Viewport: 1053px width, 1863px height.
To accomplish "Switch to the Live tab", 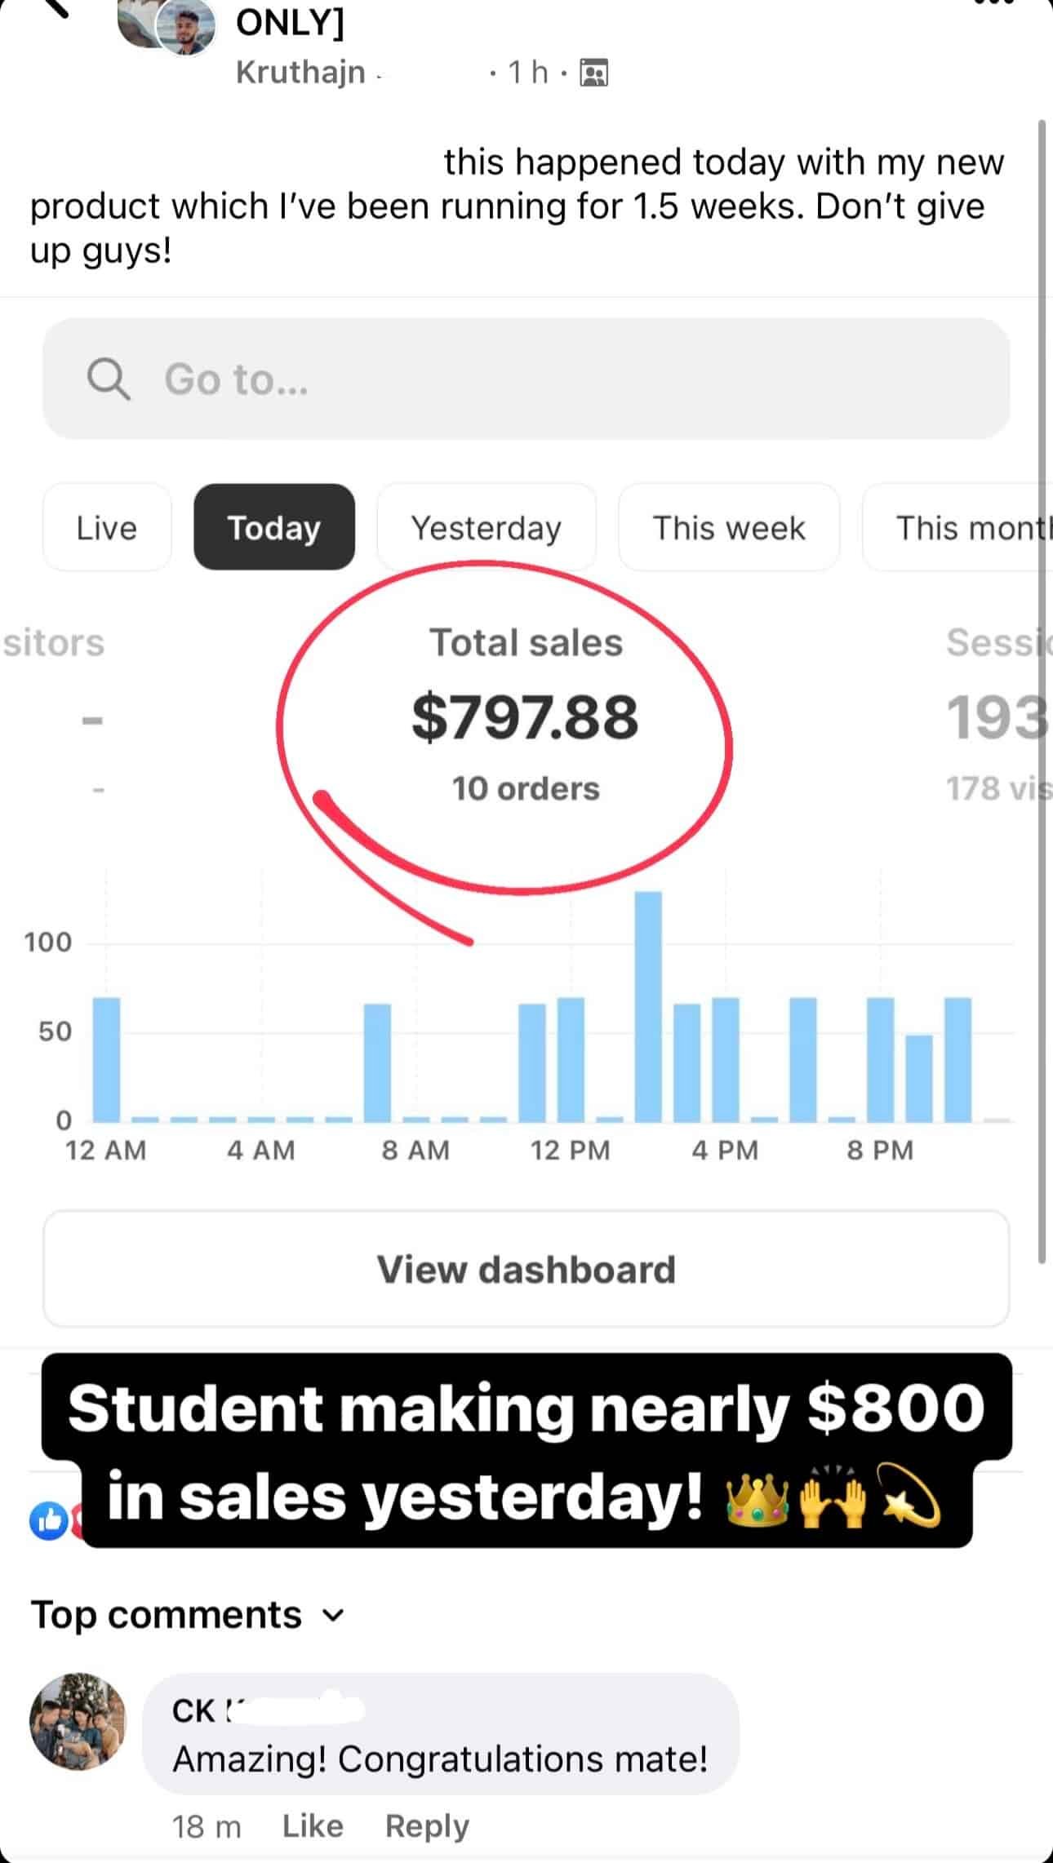I will (x=107, y=528).
